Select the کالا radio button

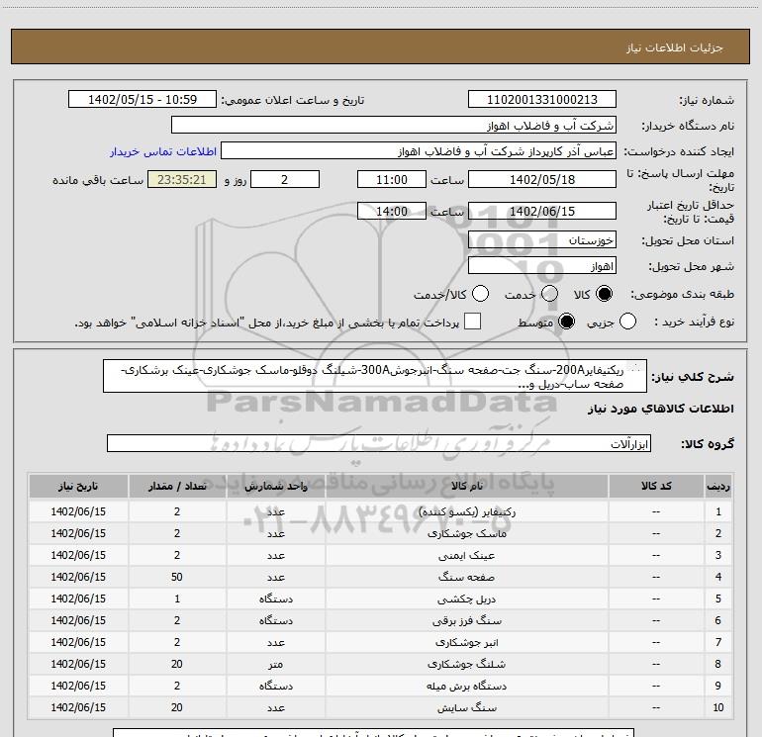pos(604,294)
